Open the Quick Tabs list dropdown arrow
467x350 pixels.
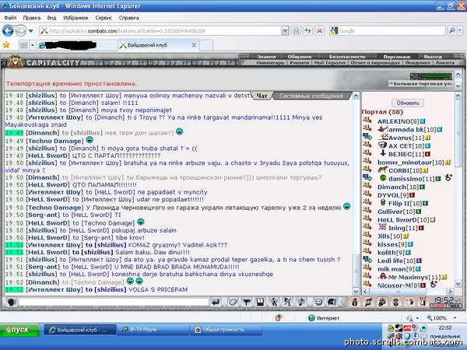pyautogui.click(x=33, y=45)
